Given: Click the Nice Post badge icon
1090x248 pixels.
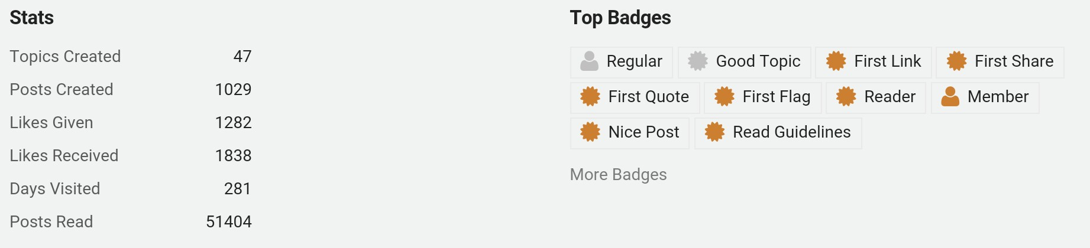Looking at the screenshot, I should (x=590, y=132).
